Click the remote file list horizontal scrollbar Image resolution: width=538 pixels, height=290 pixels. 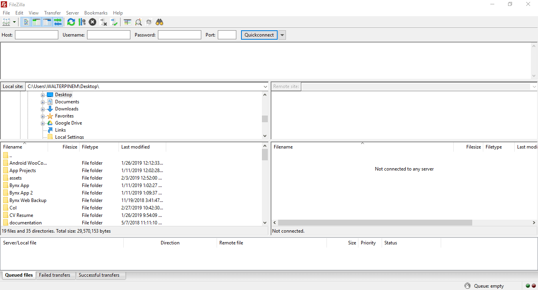[404, 222]
